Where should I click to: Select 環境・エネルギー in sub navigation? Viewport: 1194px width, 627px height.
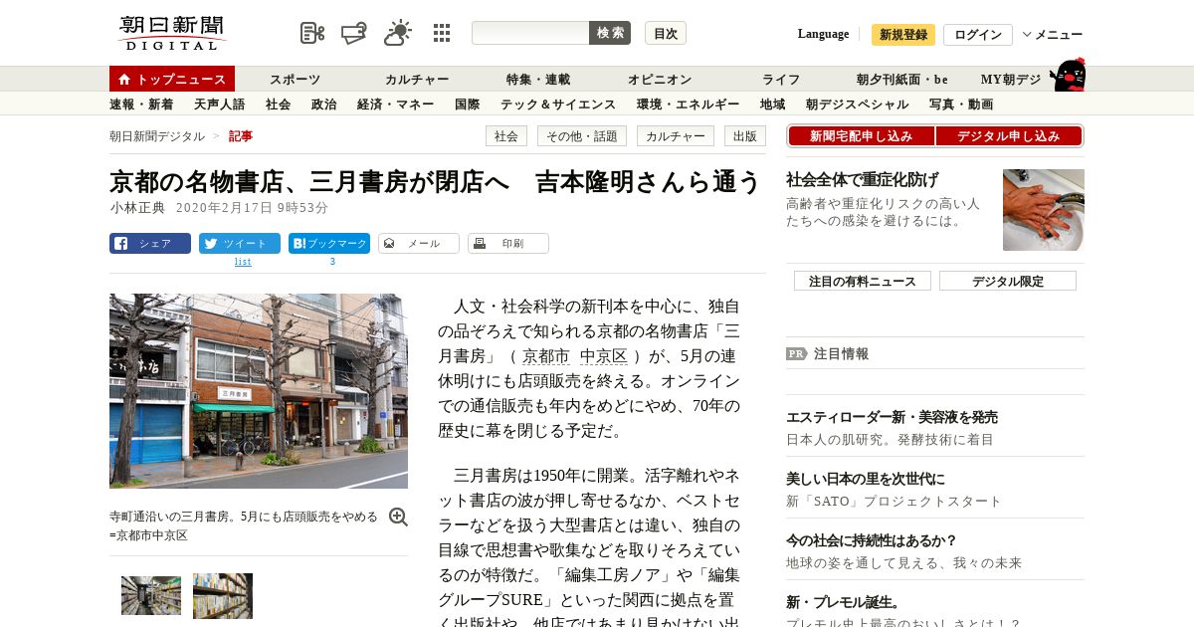pyautogui.click(x=688, y=104)
